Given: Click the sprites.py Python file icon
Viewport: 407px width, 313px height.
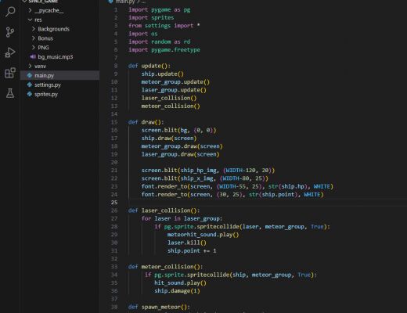Looking at the screenshot, I should coord(30,94).
